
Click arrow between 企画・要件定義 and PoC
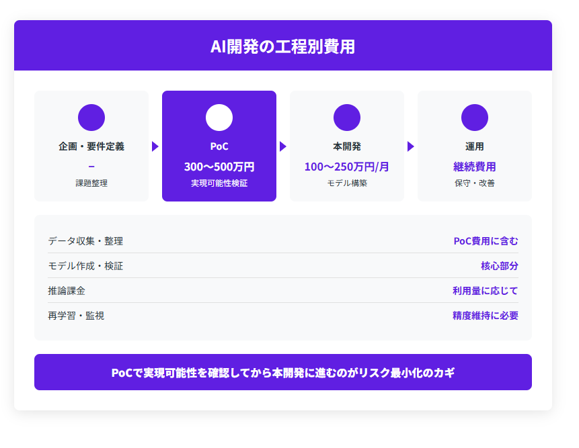tap(155, 146)
